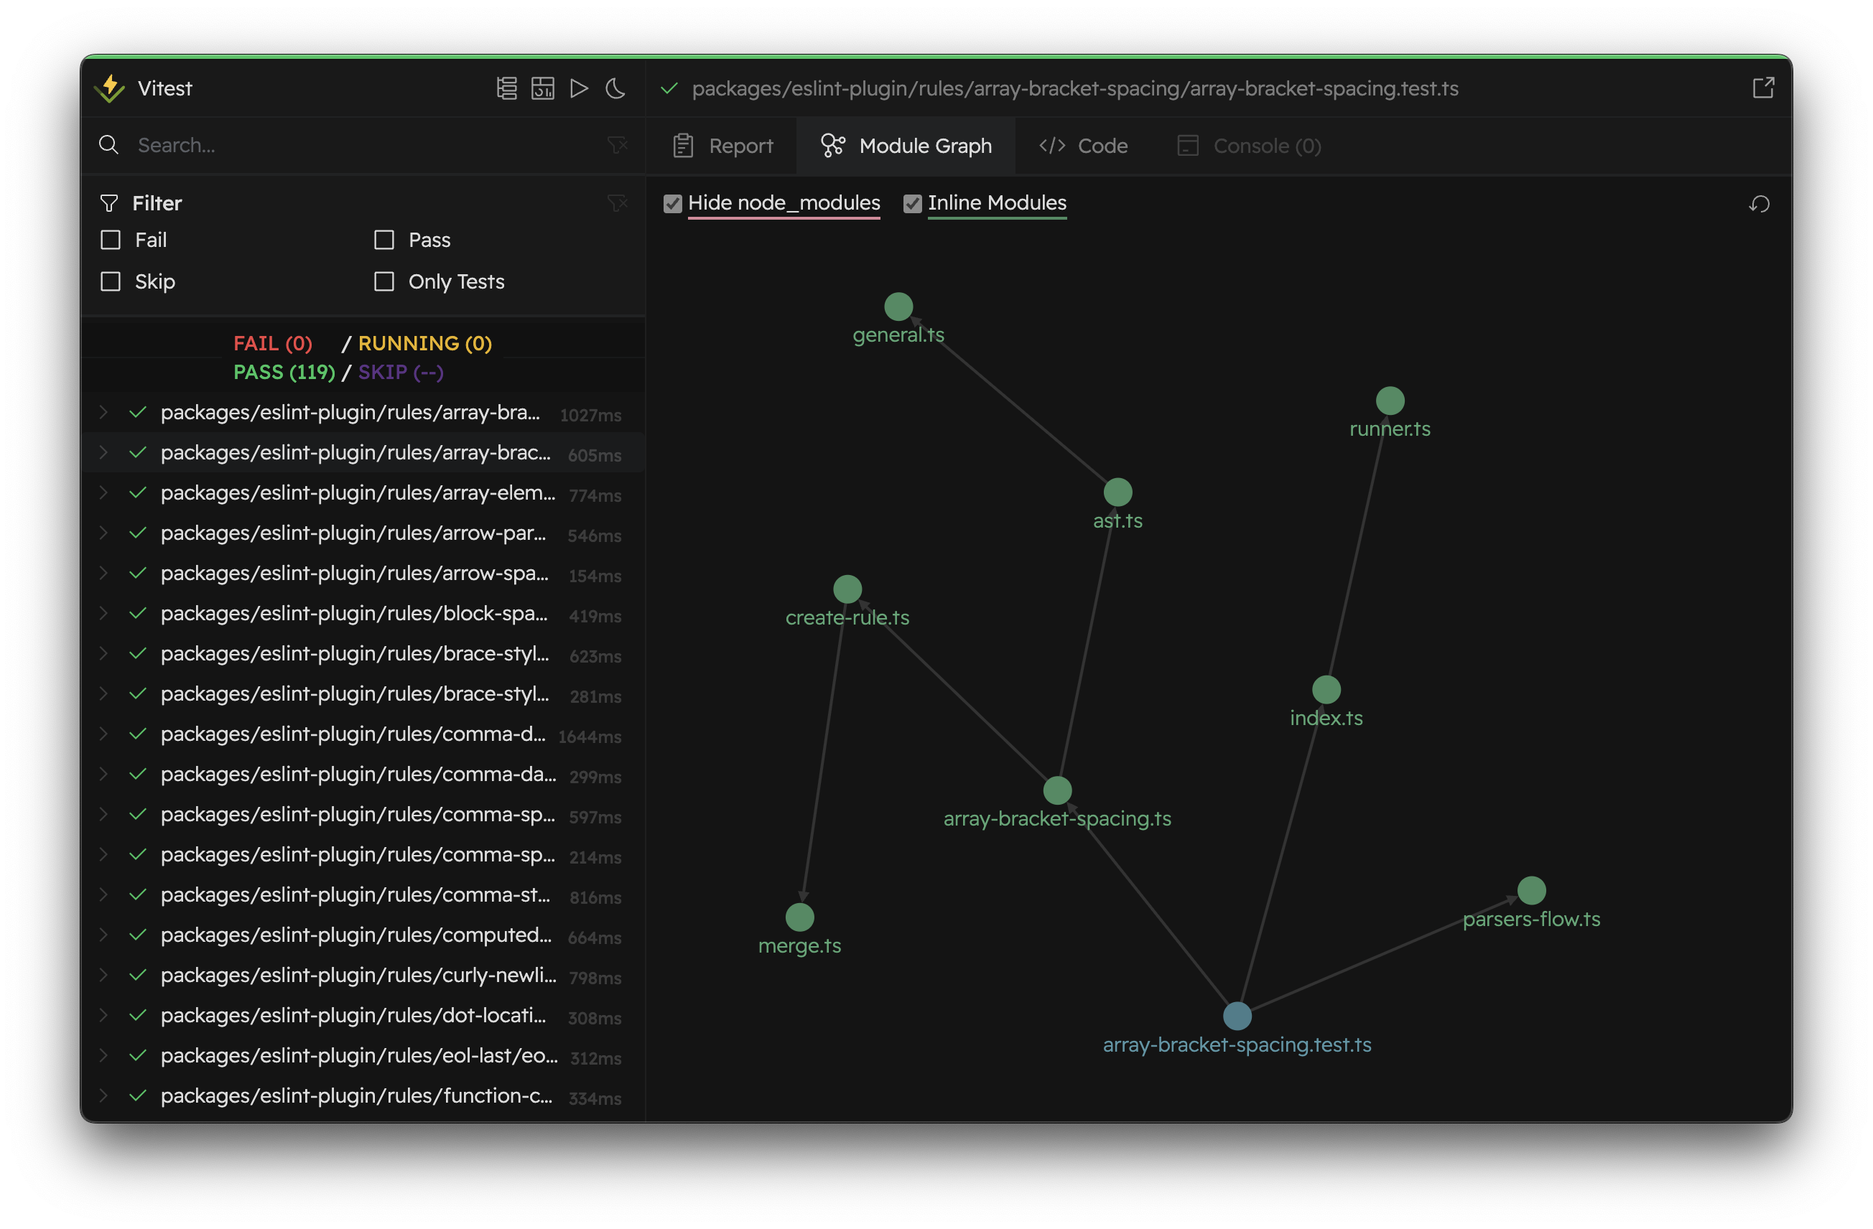Screen dimensions: 1873x1229
Task: Open dot-locati... 308ms test file
Action: click(x=363, y=1015)
